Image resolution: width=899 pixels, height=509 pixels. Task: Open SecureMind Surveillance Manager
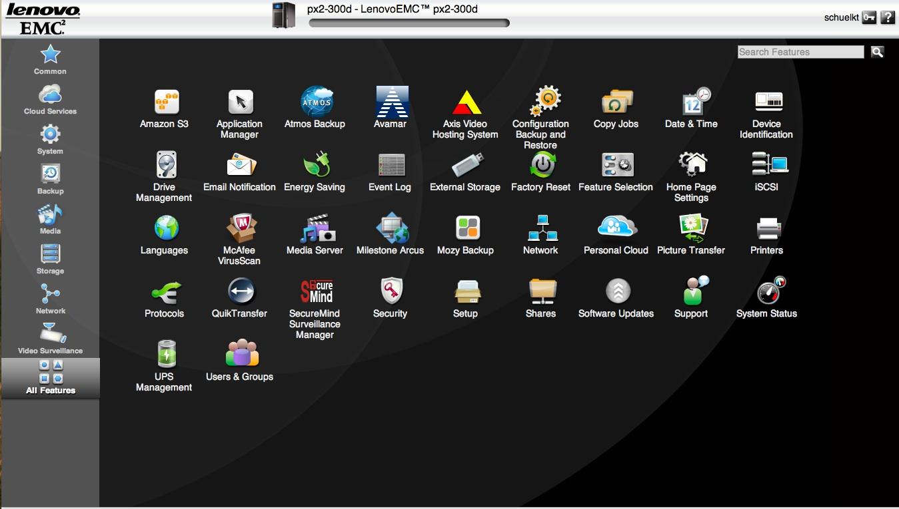[x=315, y=292]
